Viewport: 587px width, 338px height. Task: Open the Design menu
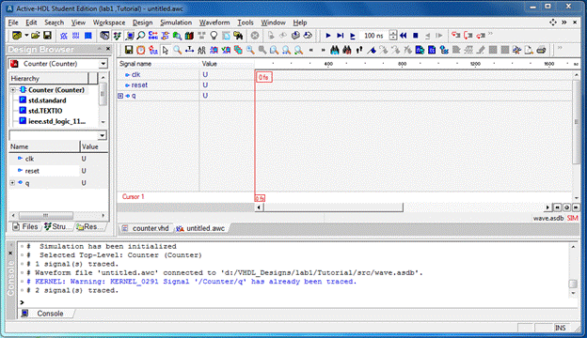click(142, 23)
